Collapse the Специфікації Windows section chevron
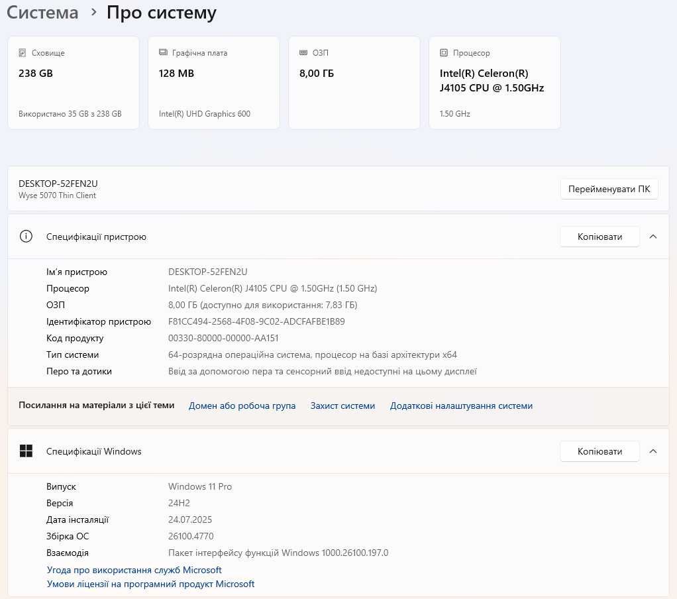 (x=653, y=451)
